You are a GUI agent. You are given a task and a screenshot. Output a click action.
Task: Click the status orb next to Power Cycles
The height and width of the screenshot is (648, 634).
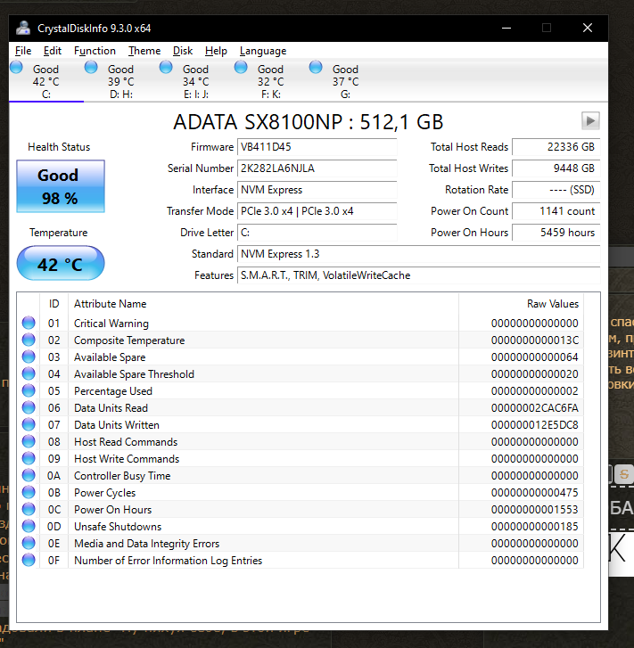(29, 493)
